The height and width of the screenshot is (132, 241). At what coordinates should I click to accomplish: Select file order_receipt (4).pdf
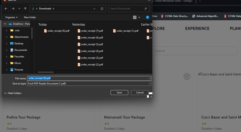pos(90,51)
